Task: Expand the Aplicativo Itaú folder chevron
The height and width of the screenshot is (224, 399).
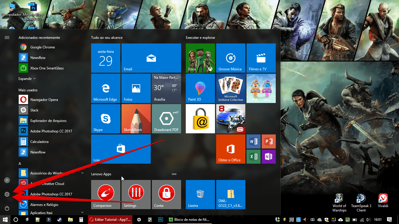Action: pyautogui.click(x=82, y=213)
